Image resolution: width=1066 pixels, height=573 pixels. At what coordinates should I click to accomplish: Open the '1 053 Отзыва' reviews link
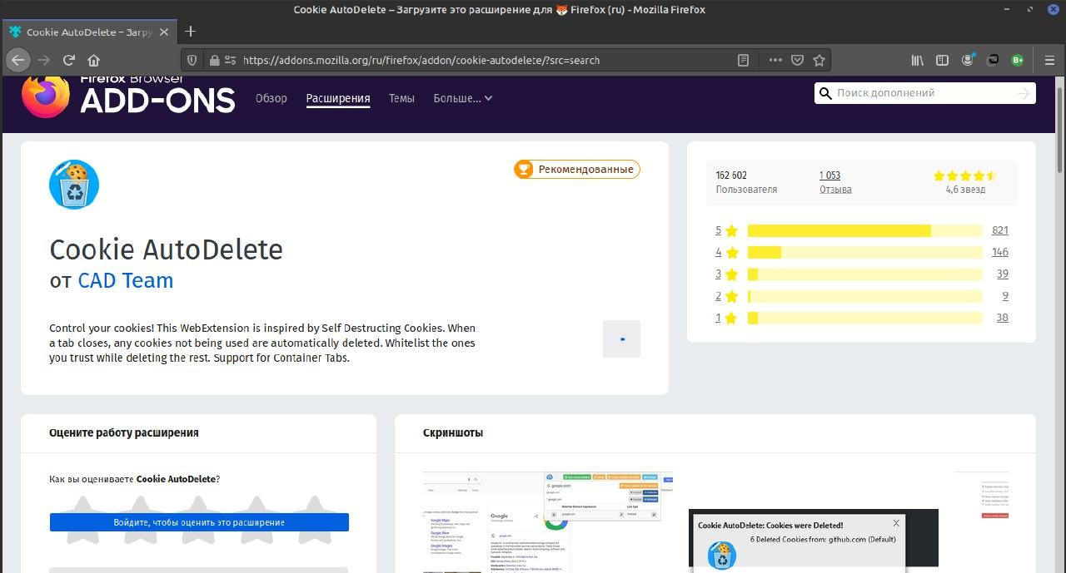coord(835,182)
